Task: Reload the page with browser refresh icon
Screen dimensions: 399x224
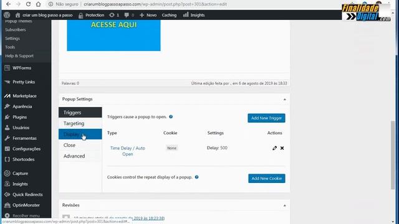Action: [x=28, y=4]
